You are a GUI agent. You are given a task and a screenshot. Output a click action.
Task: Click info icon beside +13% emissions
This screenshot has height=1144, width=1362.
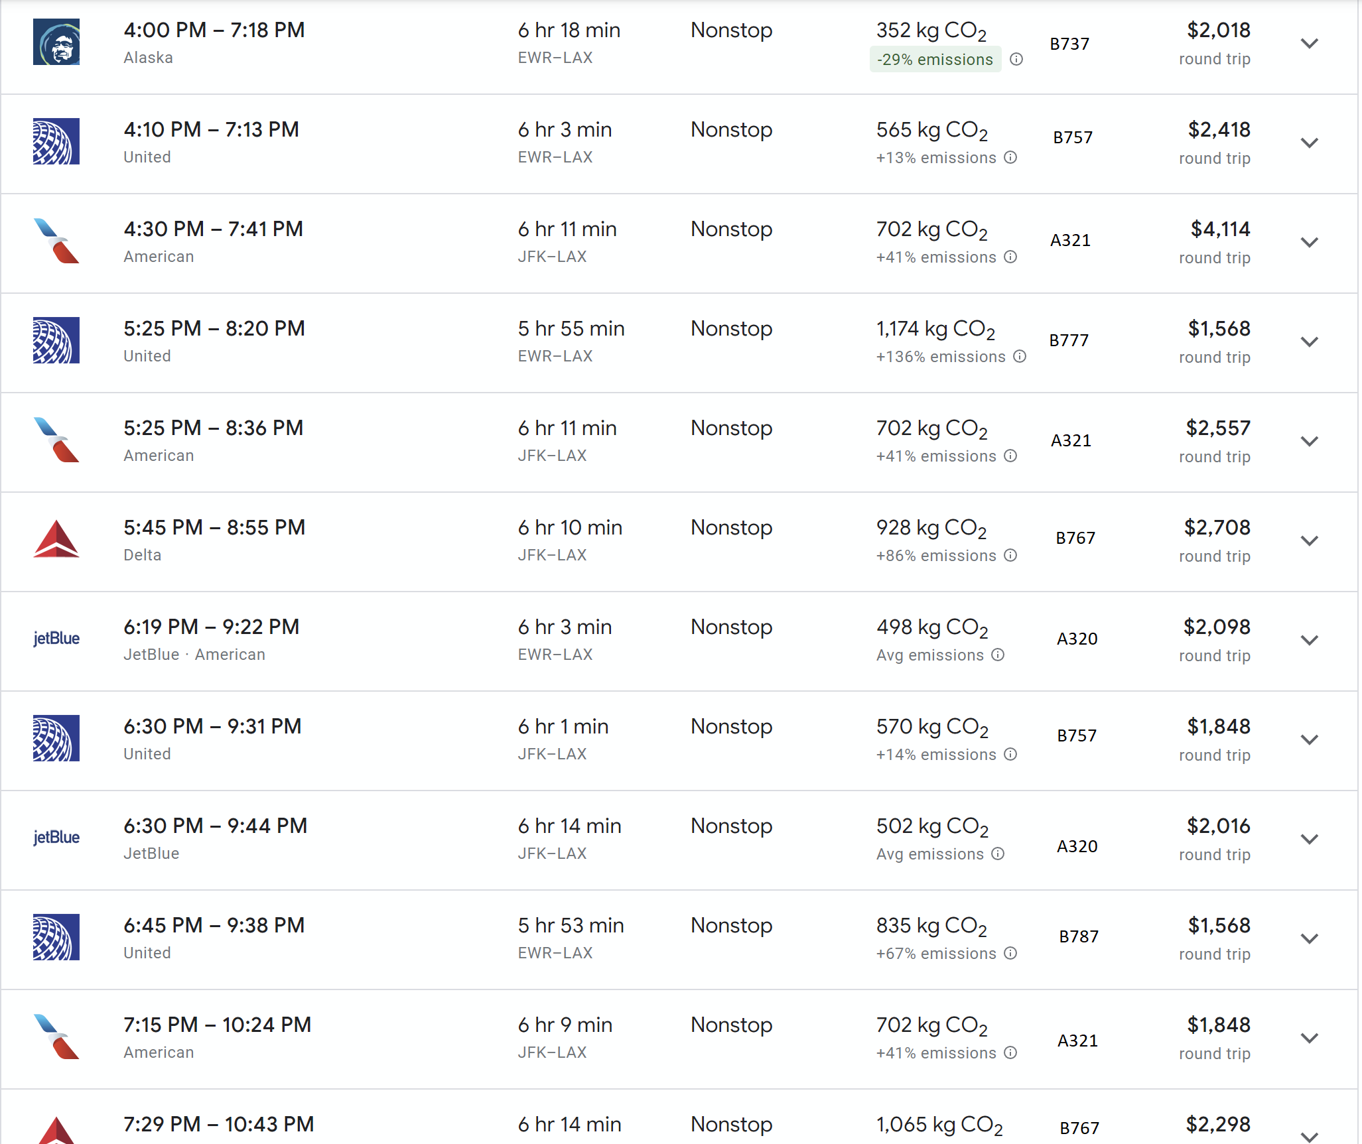pos(1010,158)
